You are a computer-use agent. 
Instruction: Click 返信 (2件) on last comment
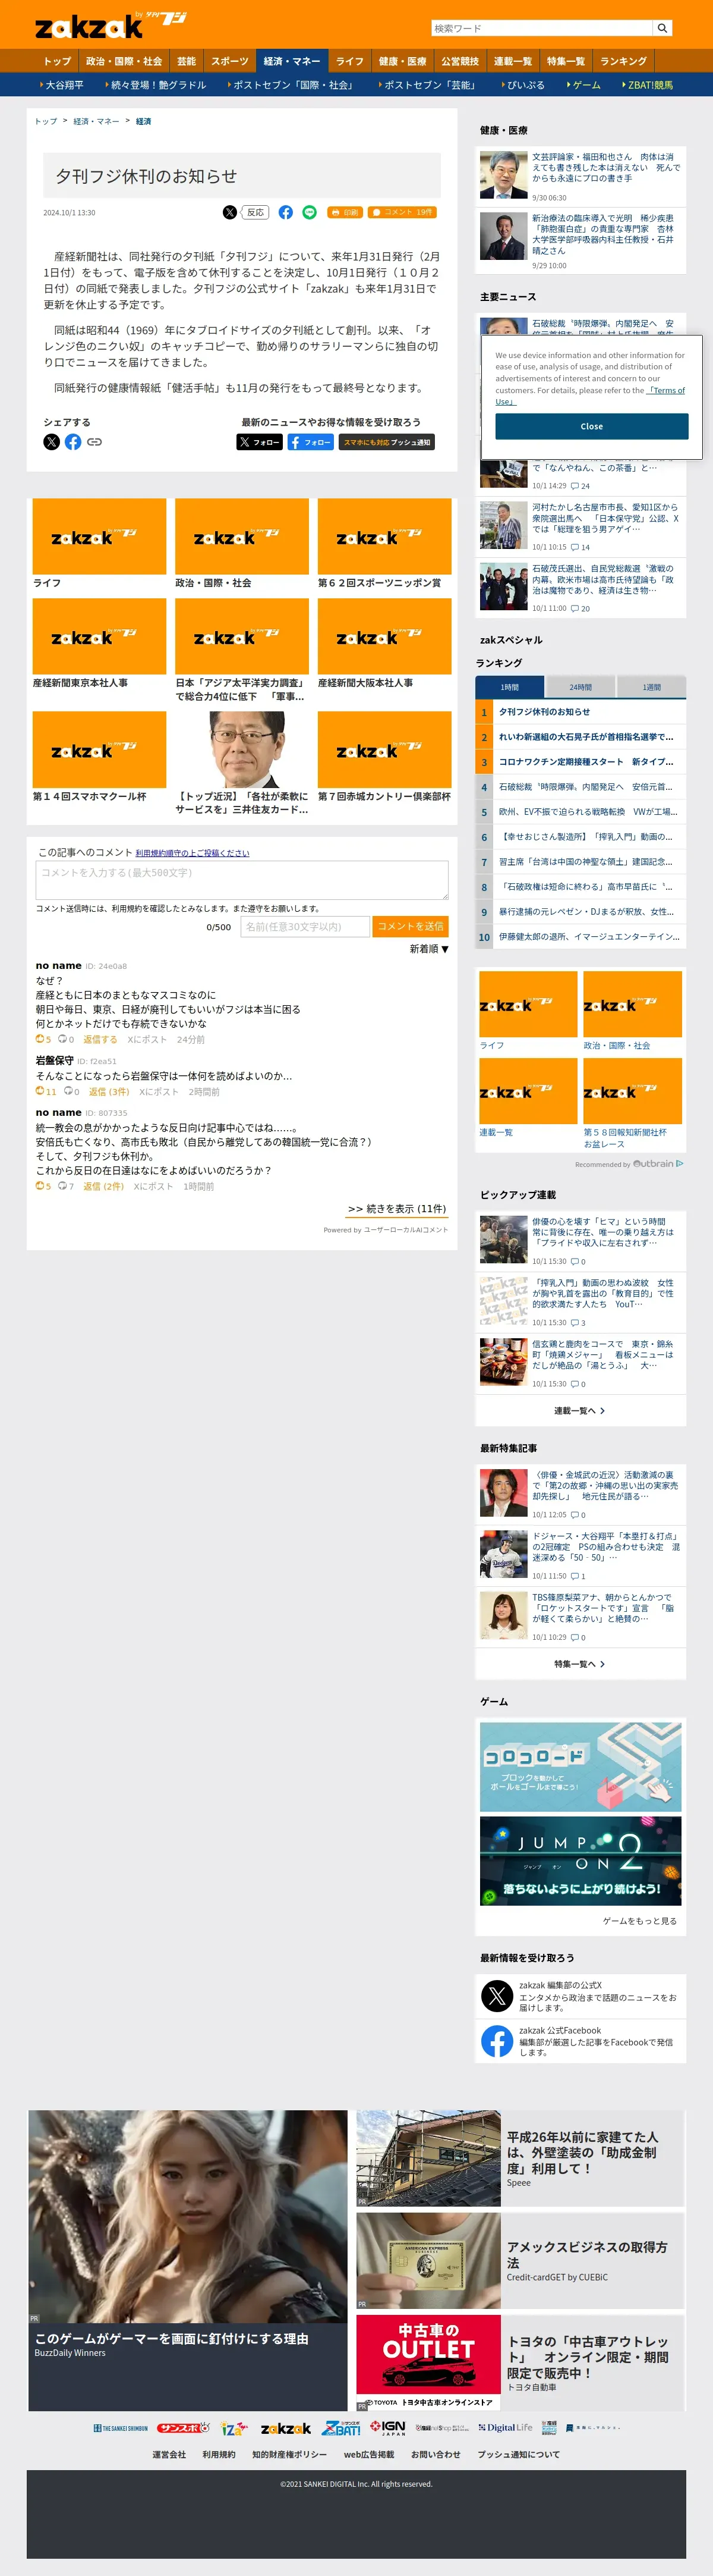[x=103, y=1186]
